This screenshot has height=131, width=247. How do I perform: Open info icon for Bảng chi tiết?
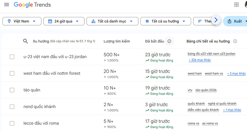tap(235, 41)
